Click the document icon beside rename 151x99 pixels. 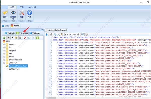click(33, 38)
